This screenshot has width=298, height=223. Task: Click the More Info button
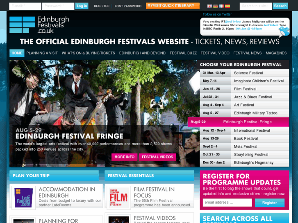click(125, 157)
